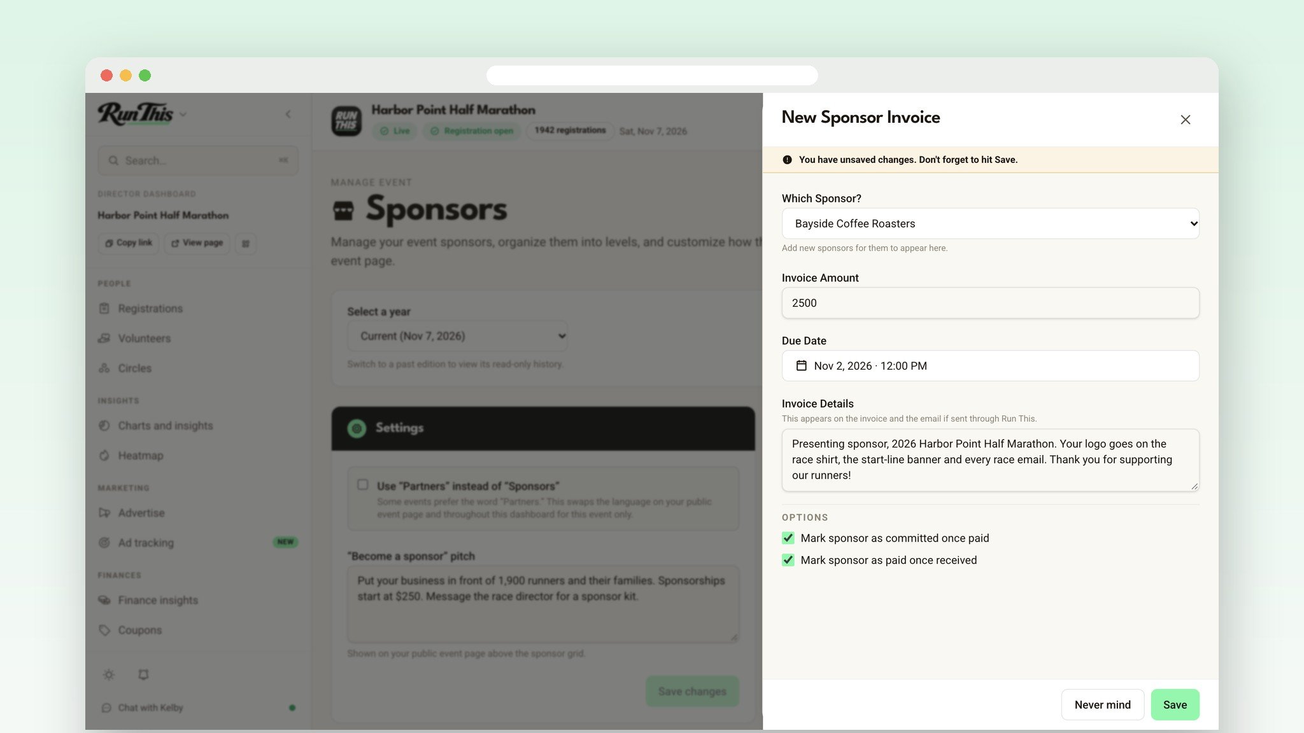Click the 1942 registrations badge

tap(570, 130)
